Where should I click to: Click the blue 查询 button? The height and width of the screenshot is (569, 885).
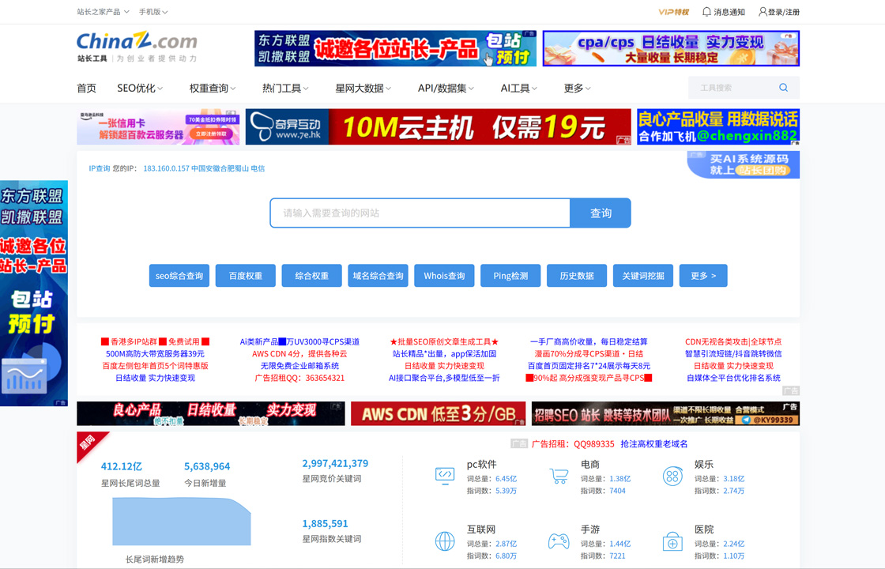(601, 213)
